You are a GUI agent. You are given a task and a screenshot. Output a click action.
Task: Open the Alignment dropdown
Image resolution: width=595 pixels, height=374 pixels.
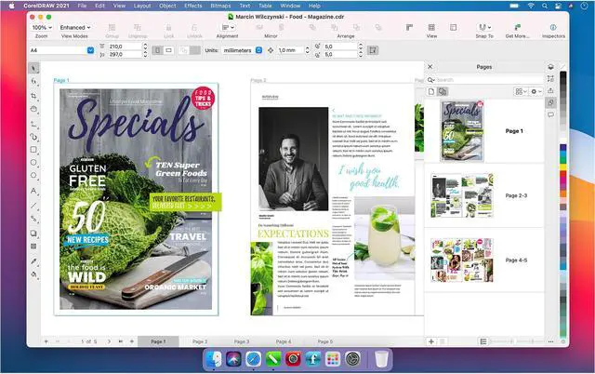tap(228, 27)
